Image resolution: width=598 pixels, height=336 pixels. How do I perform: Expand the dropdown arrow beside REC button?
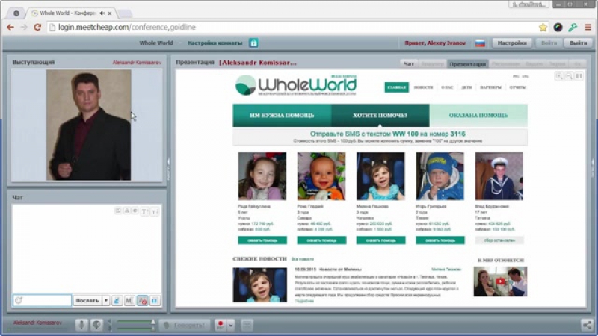tap(231, 325)
